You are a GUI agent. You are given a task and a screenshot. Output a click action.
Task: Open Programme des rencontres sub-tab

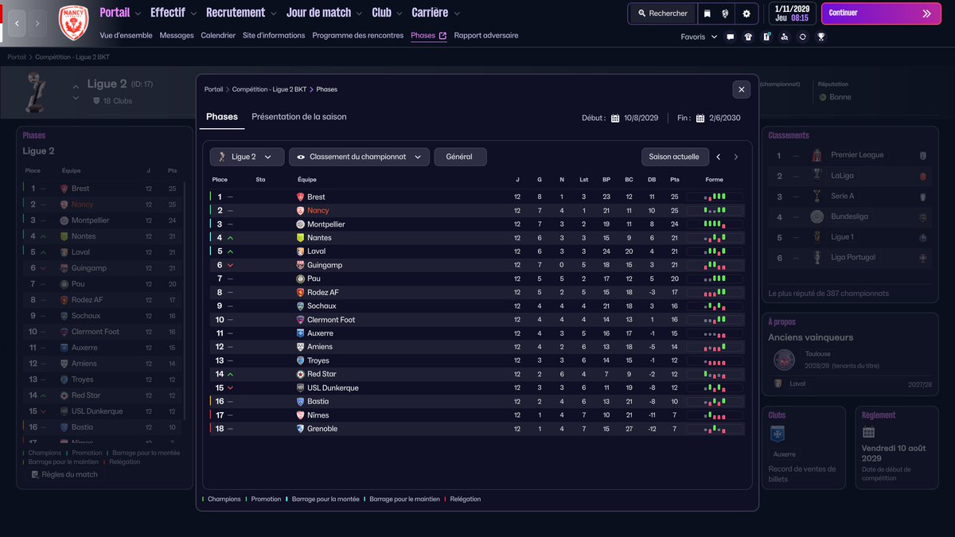coord(358,36)
